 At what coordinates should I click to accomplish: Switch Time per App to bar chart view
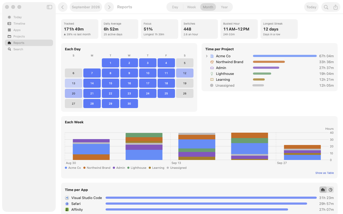click(x=323, y=190)
